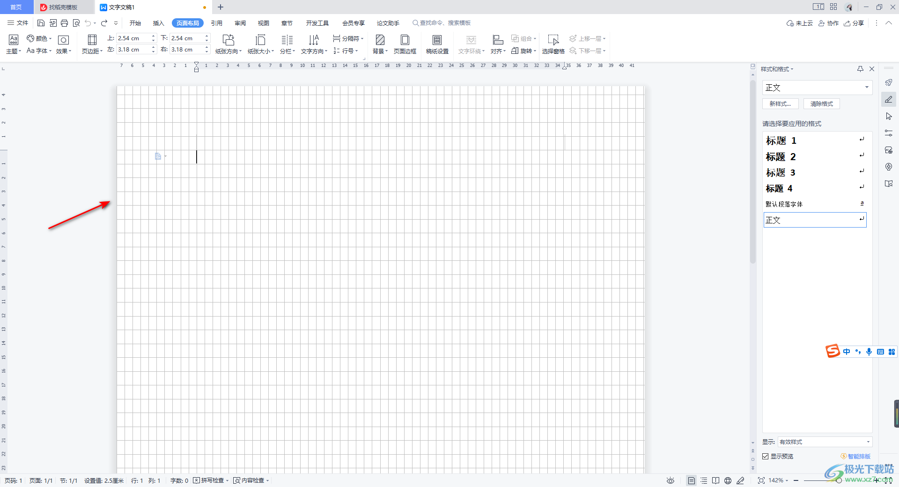Switch to writing mode in status bar
This screenshot has height=487, width=899.
(740, 480)
